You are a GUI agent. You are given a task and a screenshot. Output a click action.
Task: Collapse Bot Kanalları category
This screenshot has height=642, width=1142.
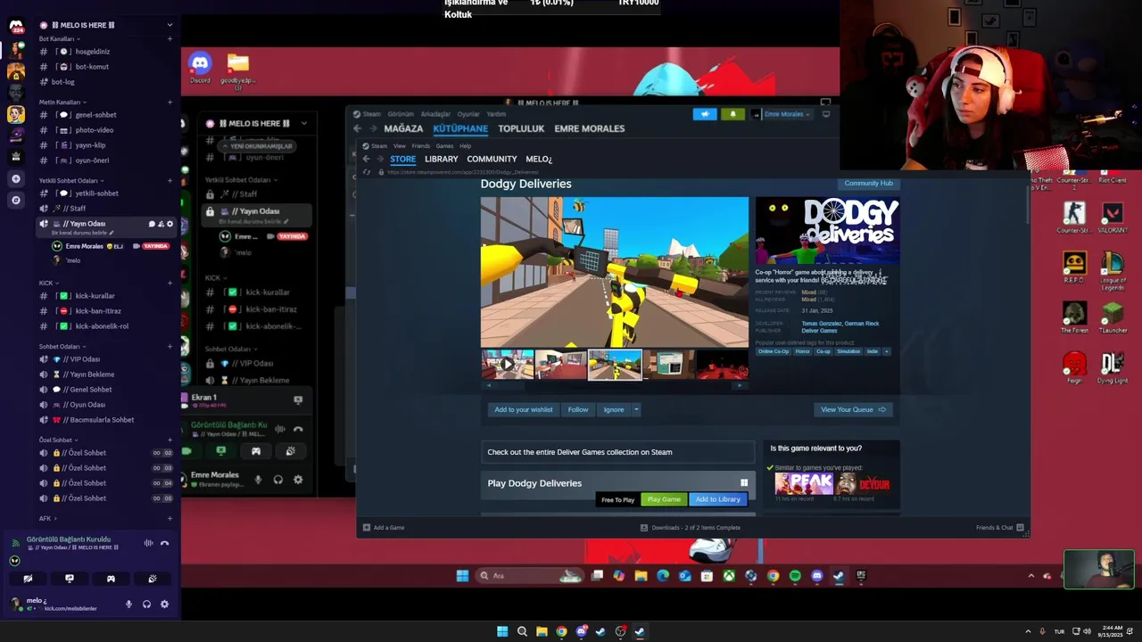[59, 39]
